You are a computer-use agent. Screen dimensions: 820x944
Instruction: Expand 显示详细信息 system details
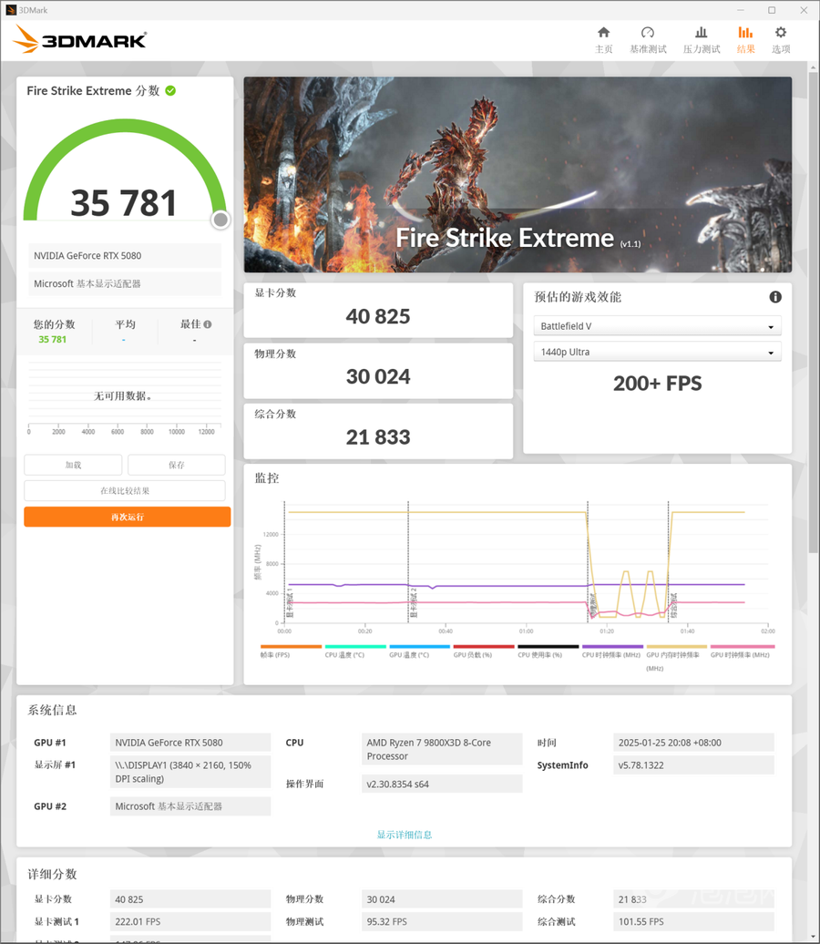(x=405, y=835)
